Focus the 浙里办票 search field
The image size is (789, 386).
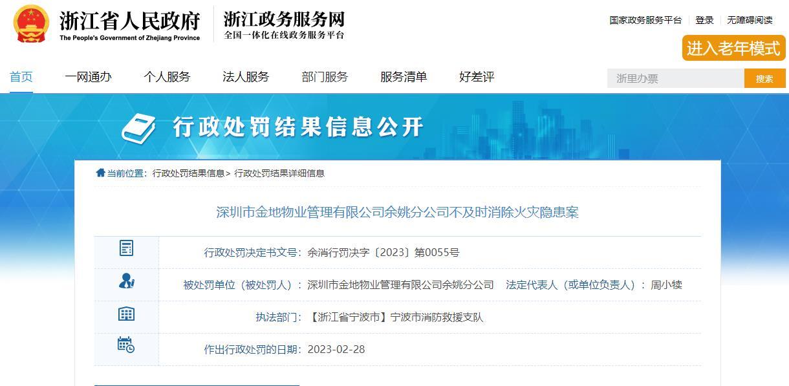pos(676,79)
